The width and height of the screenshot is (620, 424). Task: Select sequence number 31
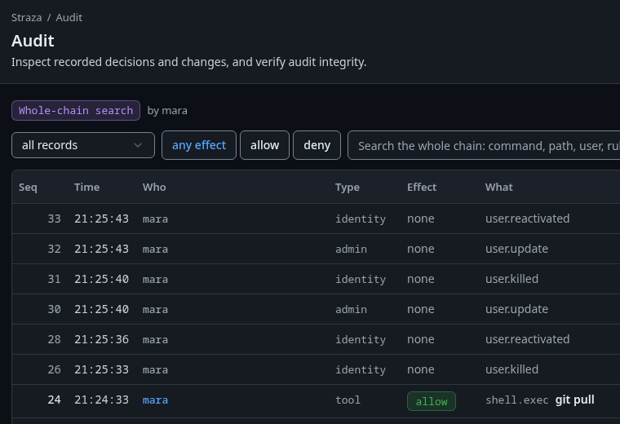click(x=54, y=279)
